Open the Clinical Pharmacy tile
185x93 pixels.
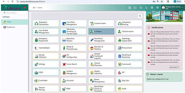tap(101, 64)
